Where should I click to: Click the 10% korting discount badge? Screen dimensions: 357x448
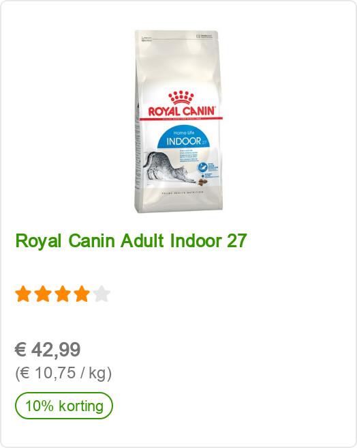pyautogui.click(x=64, y=406)
